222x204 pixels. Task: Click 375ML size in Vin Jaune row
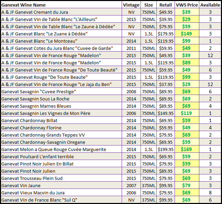point(148,185)
